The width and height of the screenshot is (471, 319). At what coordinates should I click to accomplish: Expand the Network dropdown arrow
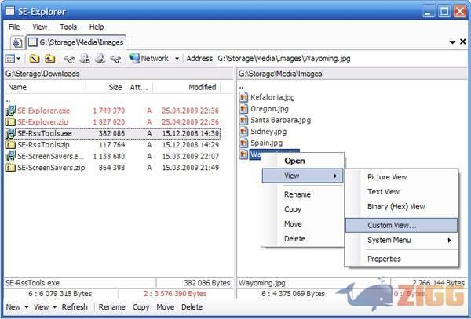coord(177,58)
